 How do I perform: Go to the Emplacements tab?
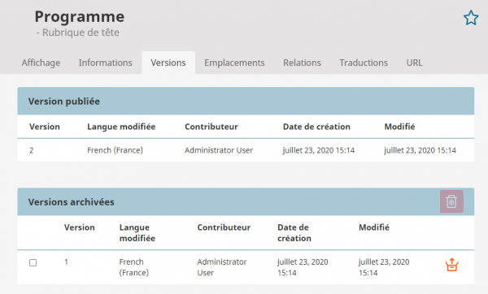tap(234, 63)
